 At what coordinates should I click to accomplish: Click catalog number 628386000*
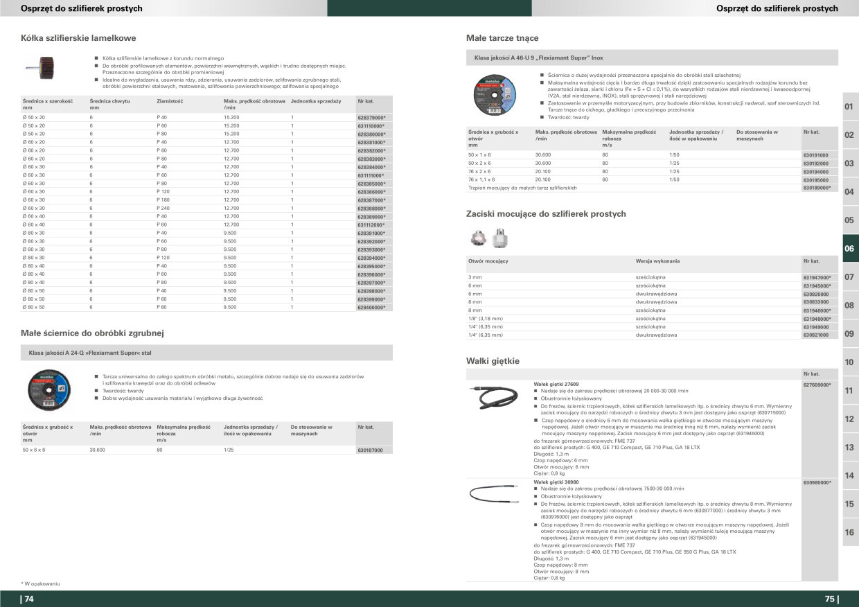tap(371, 192)
